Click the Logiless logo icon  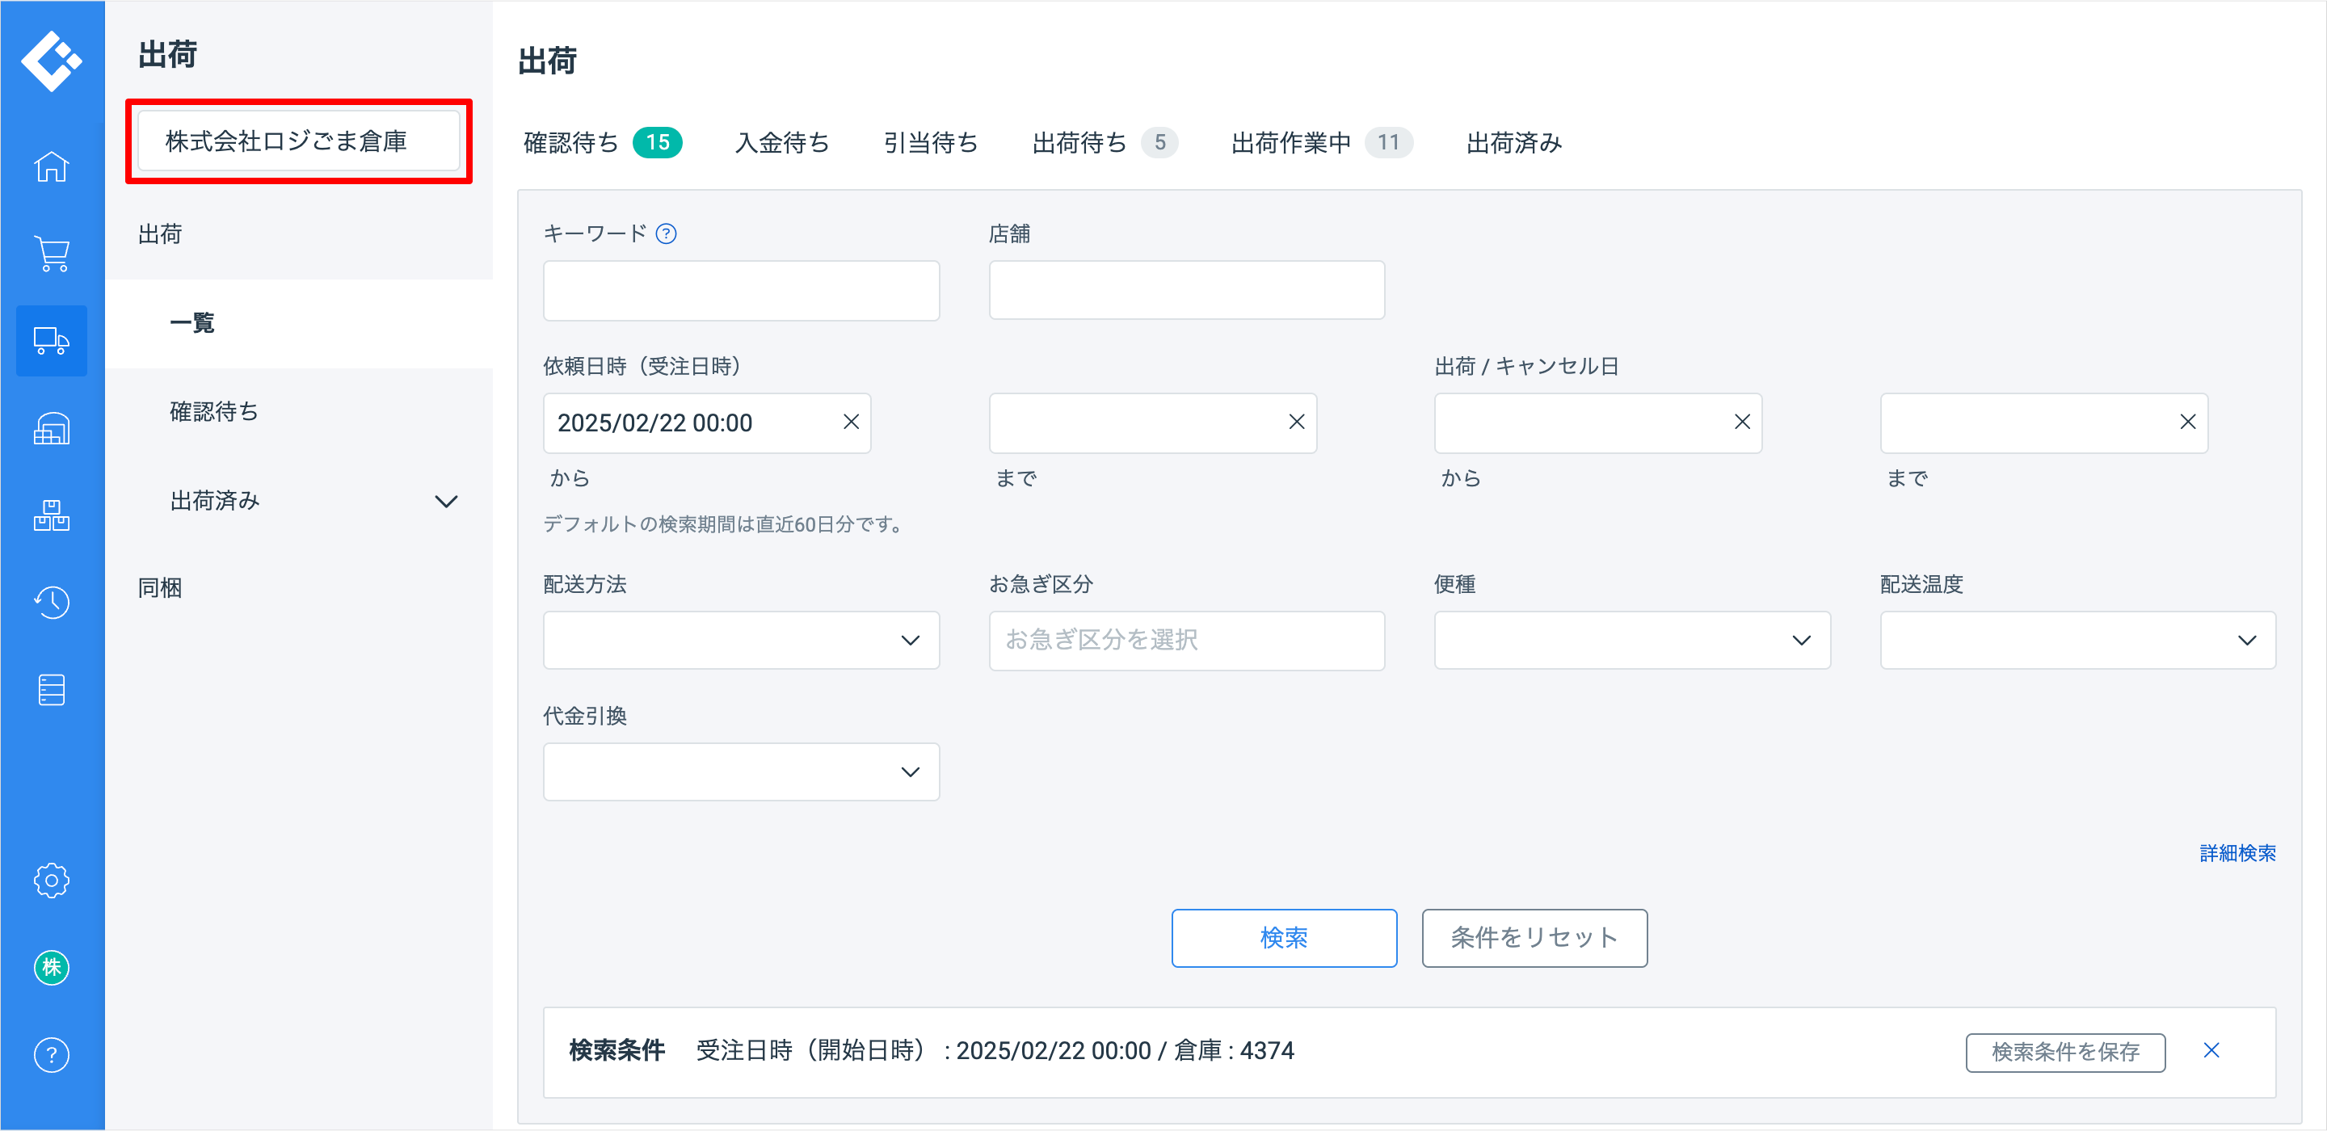[x=52, y=61]
